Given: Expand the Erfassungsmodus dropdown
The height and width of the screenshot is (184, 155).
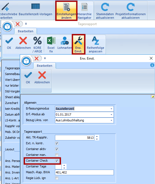Looking at the screenshot, I should click(111, 109).
